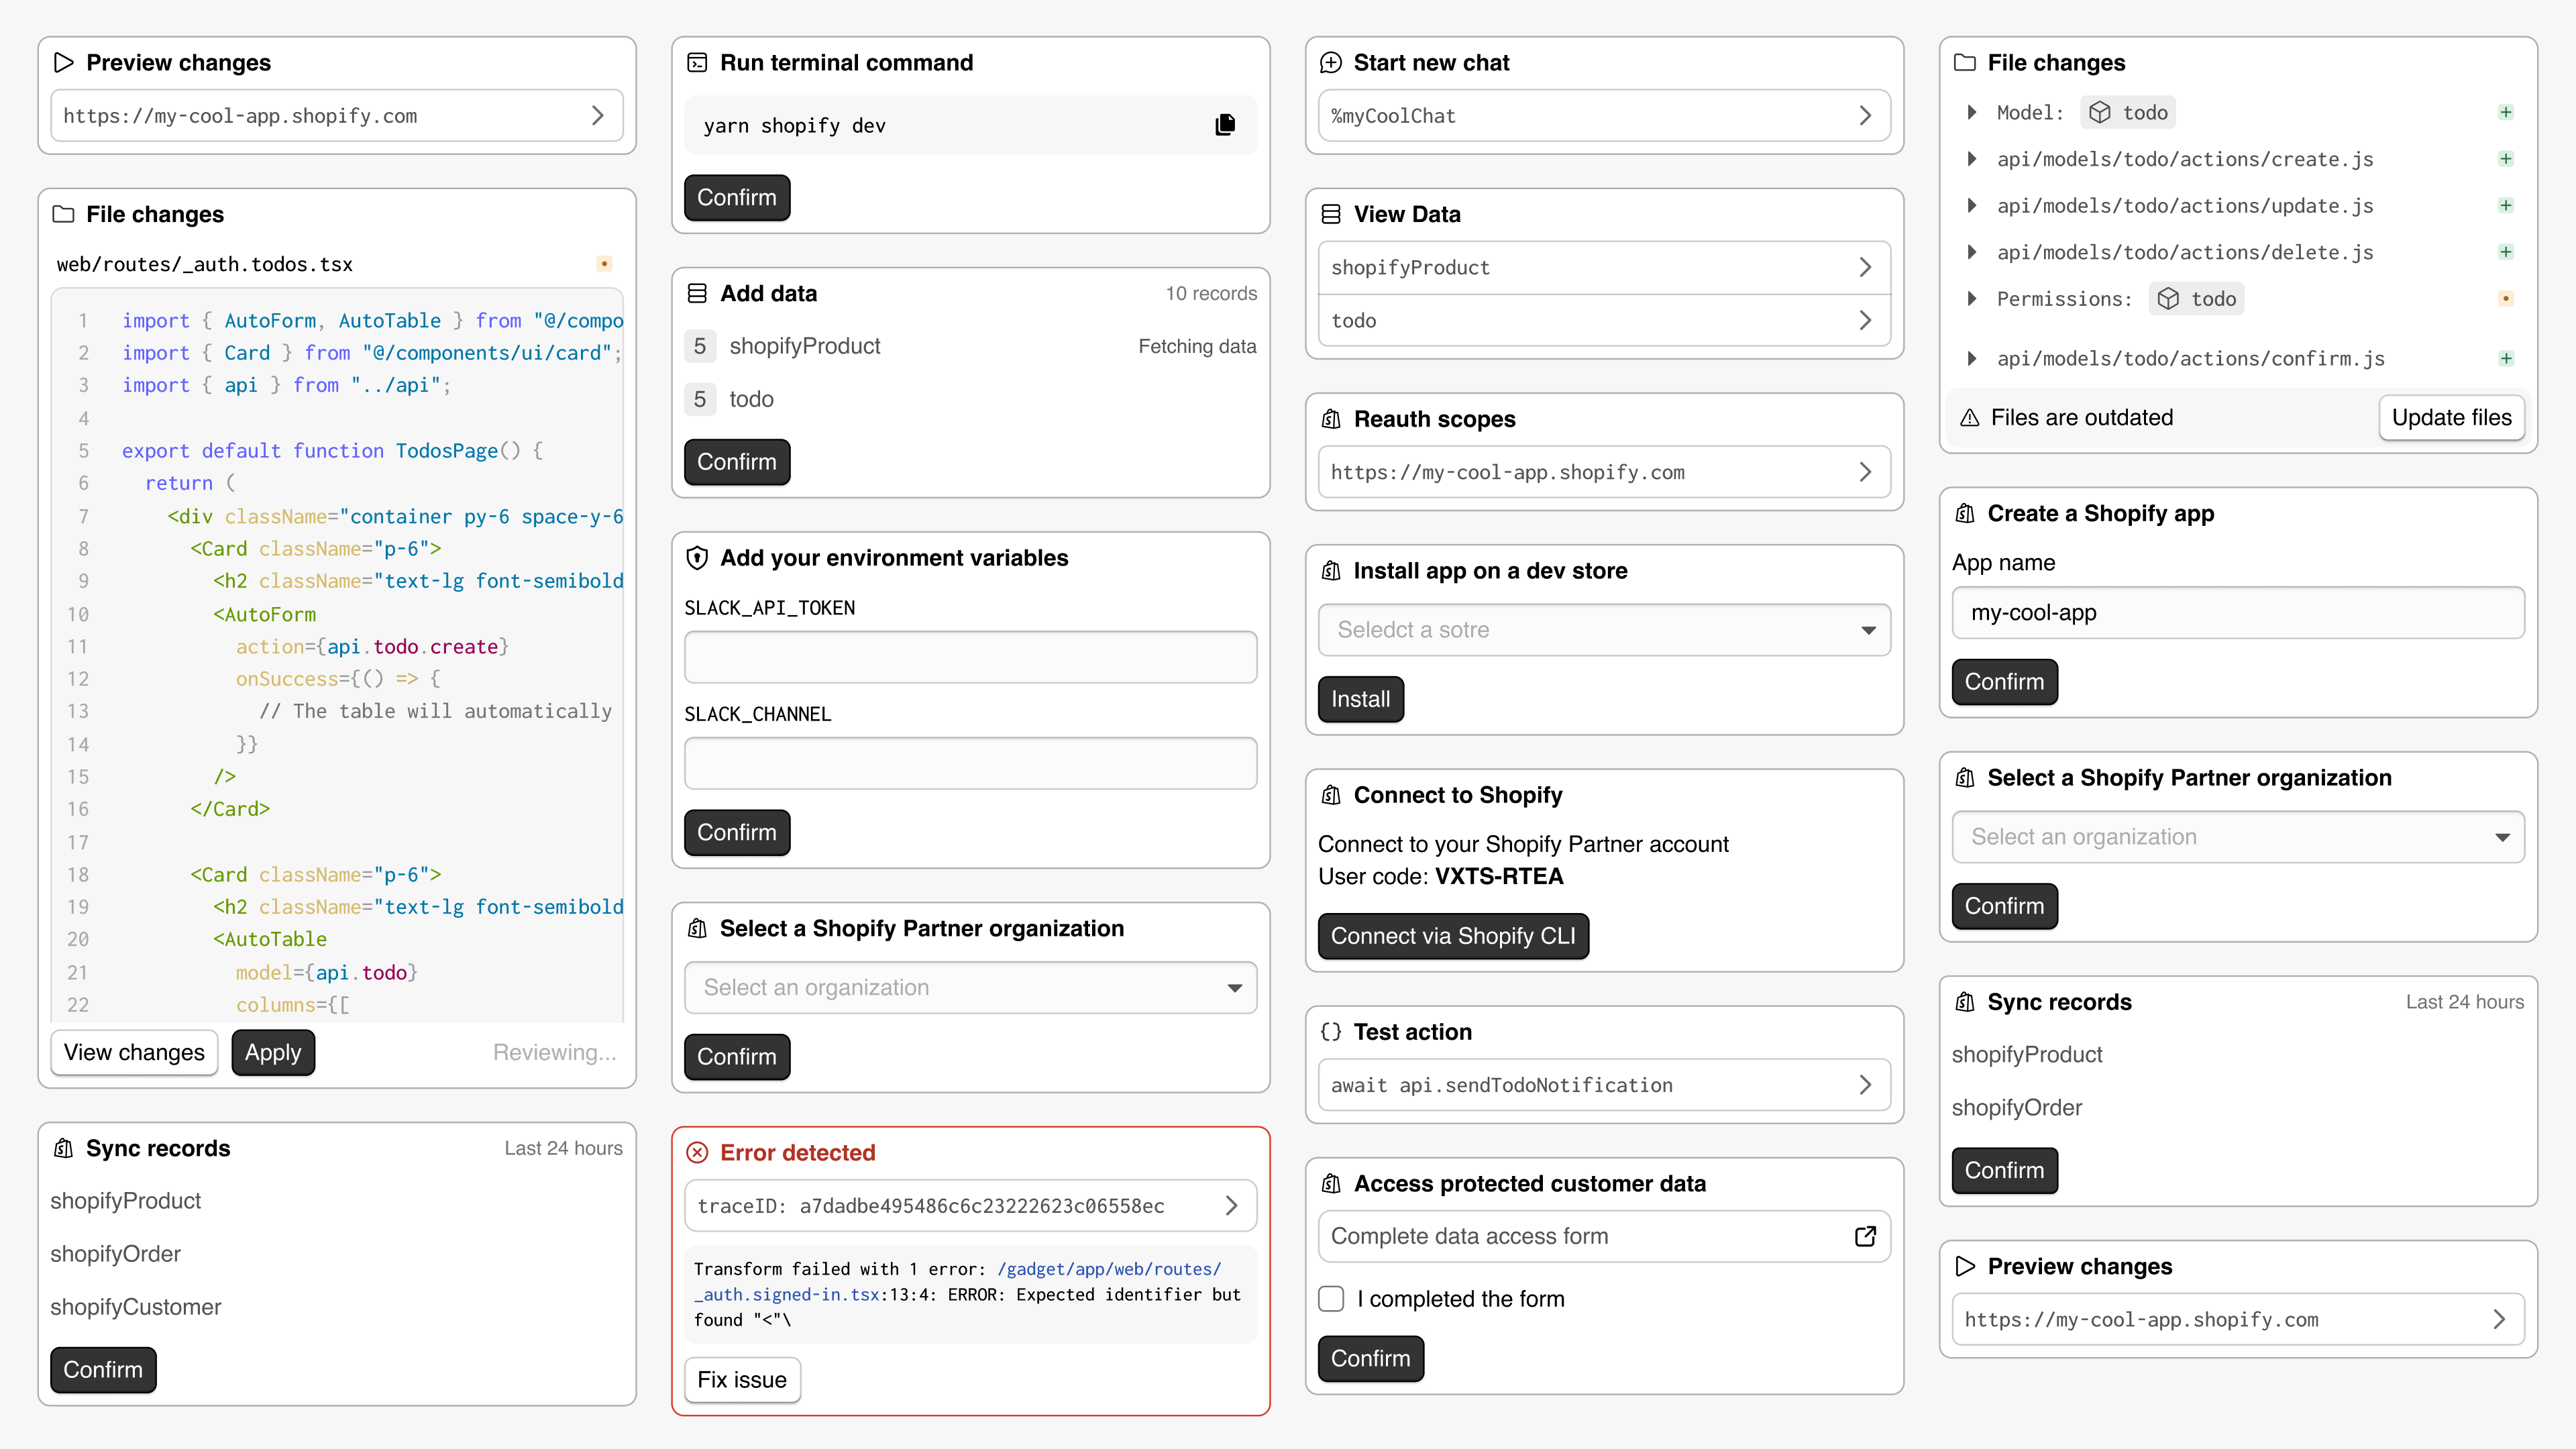Image resolution: width=2576 pixels, height=1449 pixels.
Task: Click Confirm under Run terminal command
Action: coord(737,198)
